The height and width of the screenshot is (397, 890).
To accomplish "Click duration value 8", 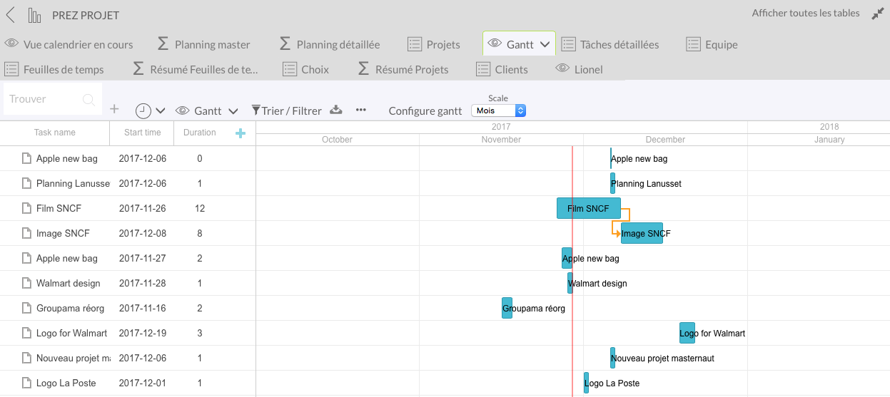I will tap(200, 233).
